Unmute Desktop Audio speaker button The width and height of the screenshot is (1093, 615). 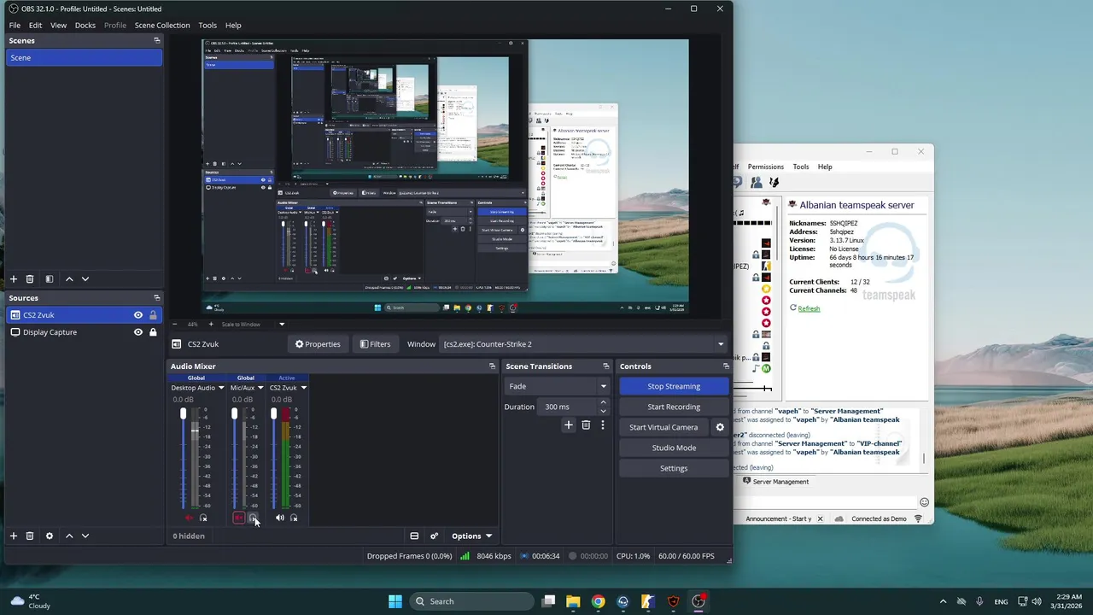[189, 518]
